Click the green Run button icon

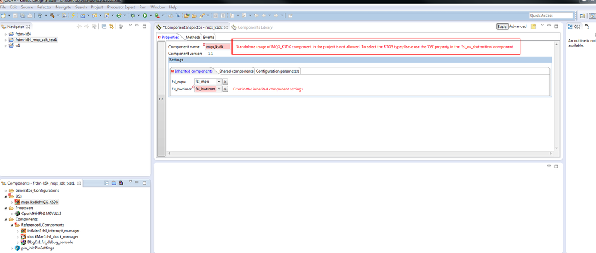click(x=145, y=15)
